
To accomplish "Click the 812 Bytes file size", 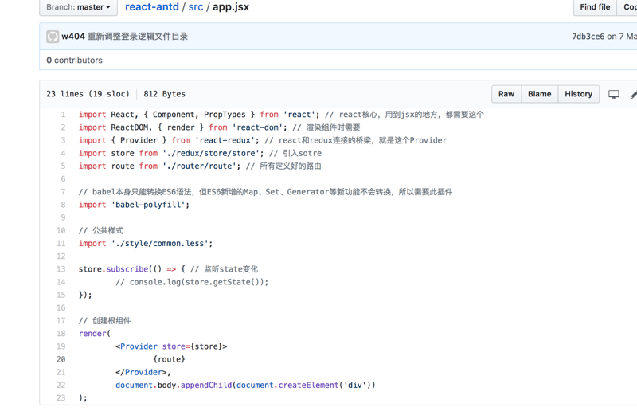I will coord(164,94).
